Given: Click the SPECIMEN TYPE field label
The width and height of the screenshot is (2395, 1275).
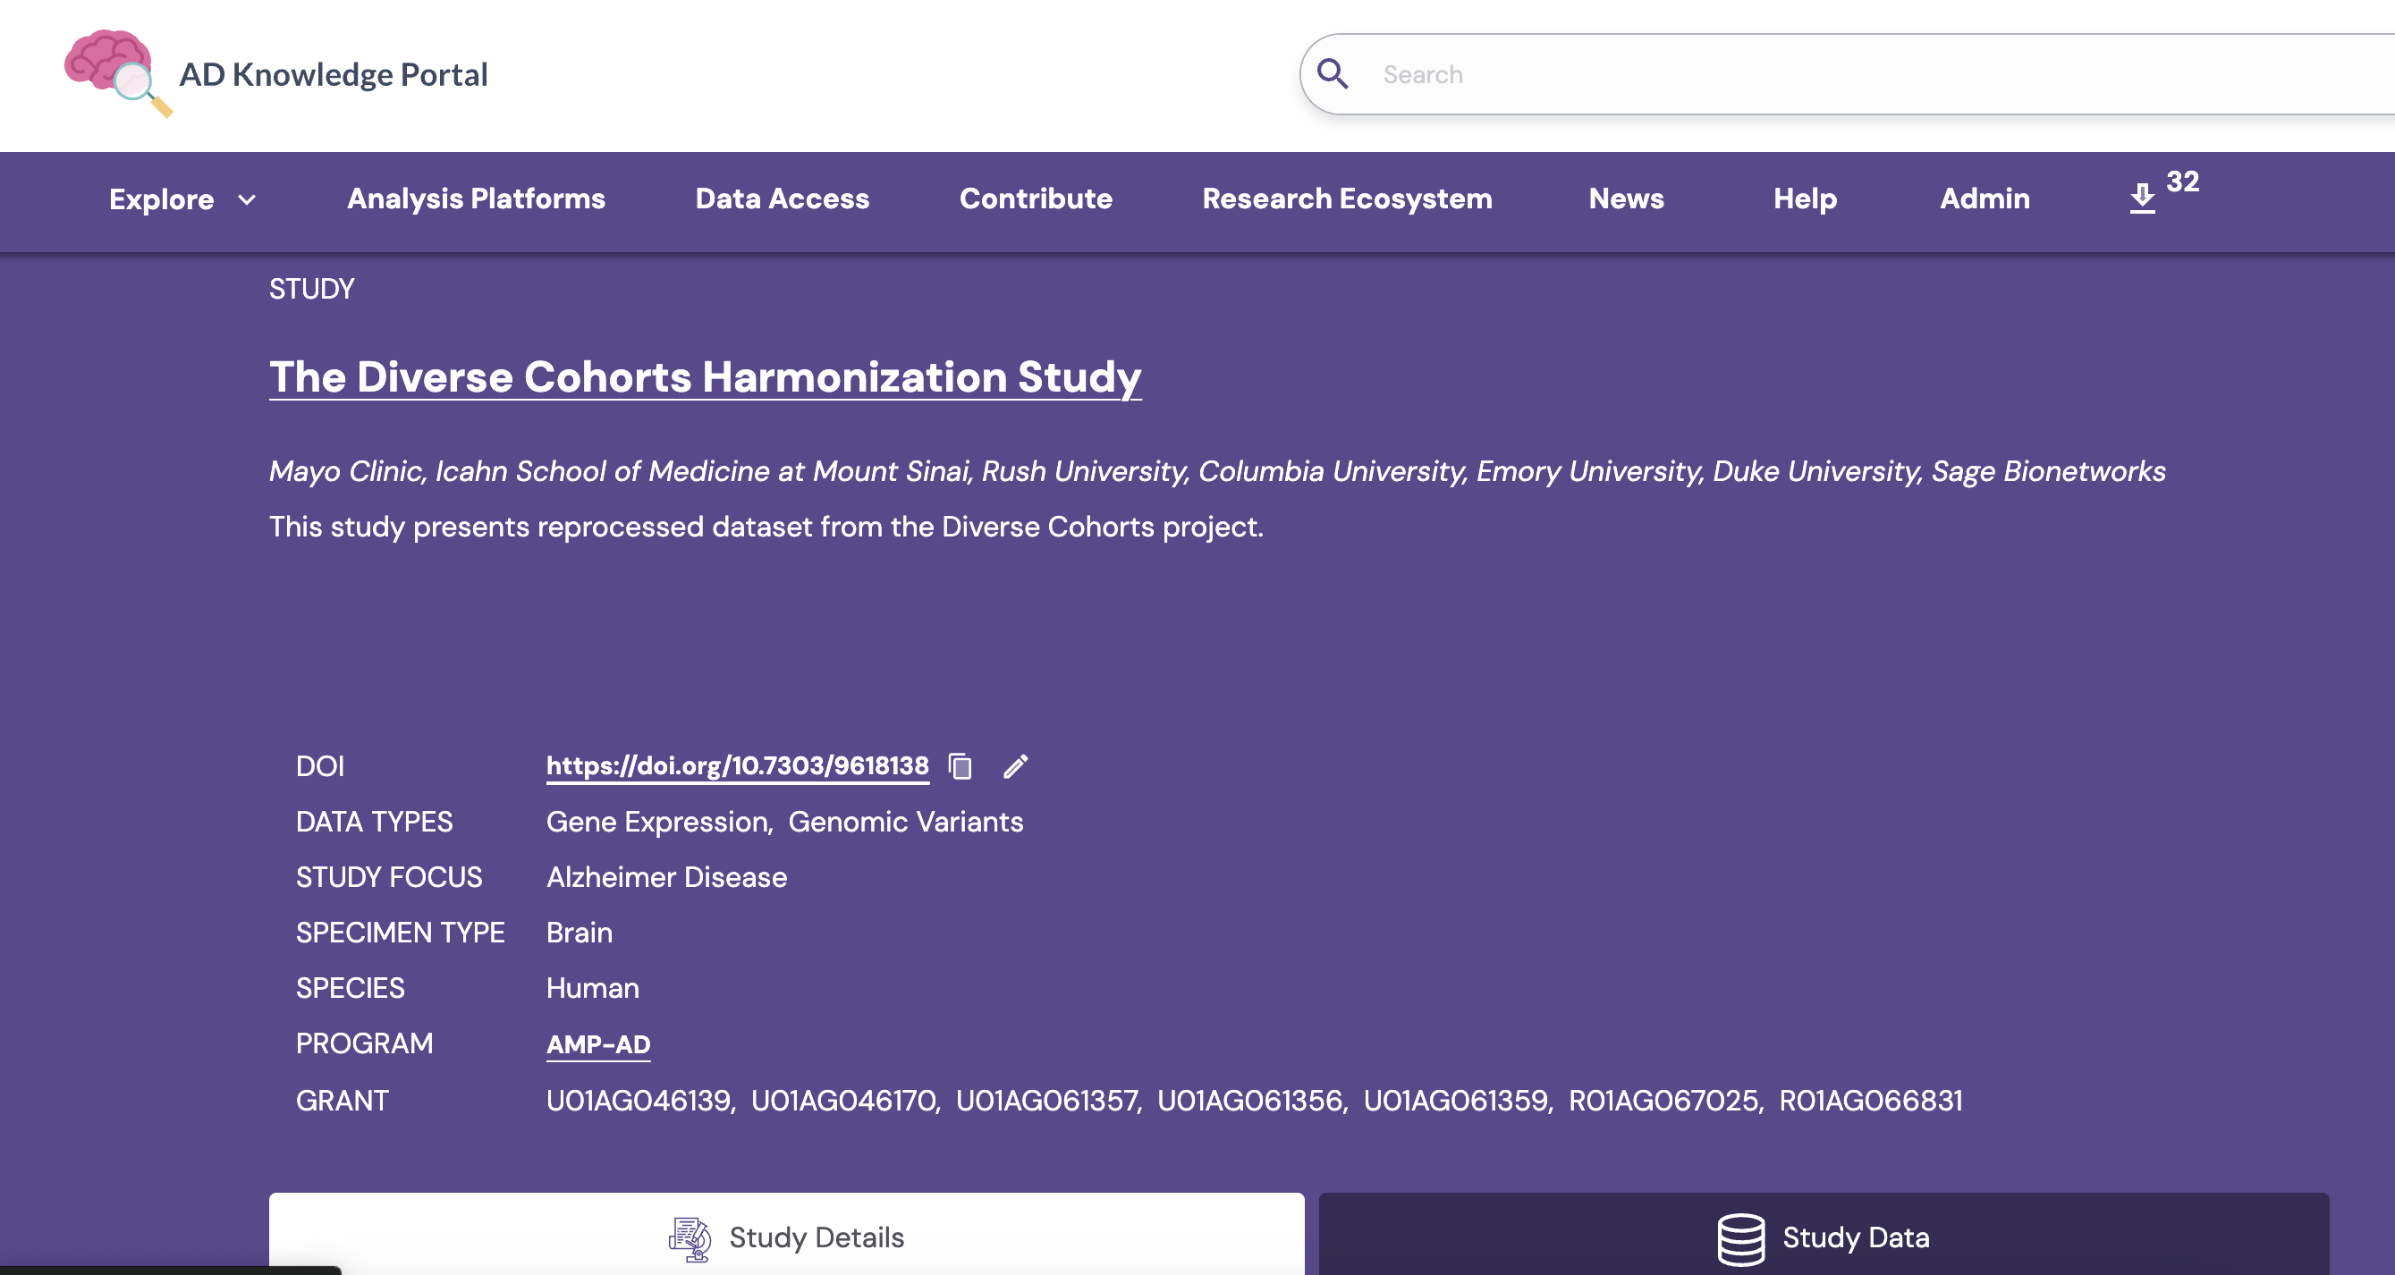Looking at the screenshot, I should coord(400,932).
